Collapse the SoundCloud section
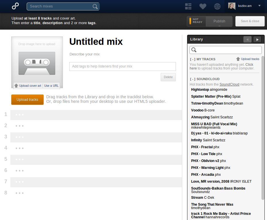Screen dimensions: 267x220 coord(193,79)
